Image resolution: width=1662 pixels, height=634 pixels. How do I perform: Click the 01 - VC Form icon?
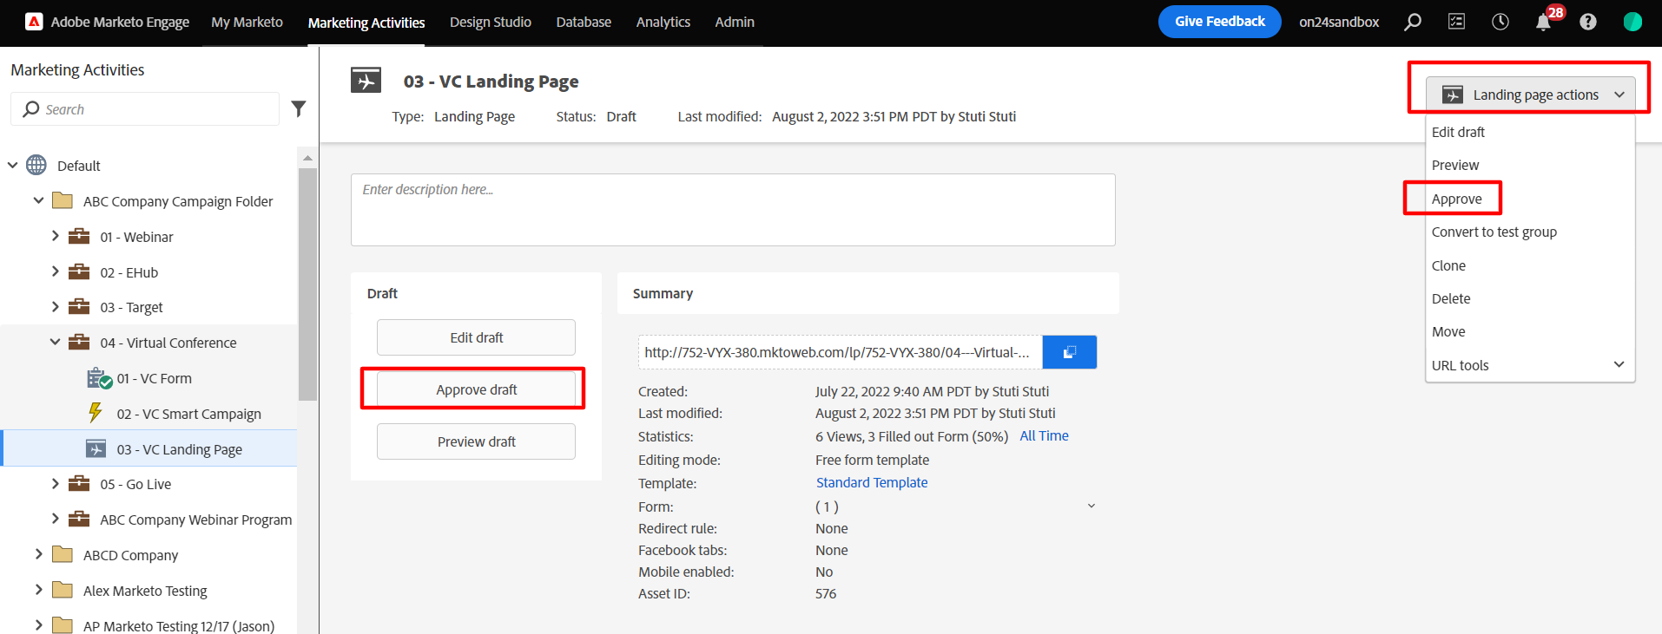click(x=99, y=378)
